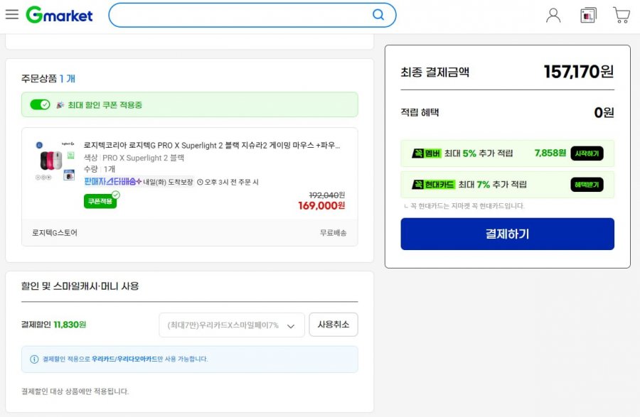640x417 pixels.
Task: Click the 우리카드/우리다모아카드 notice text
Action: 124,359
